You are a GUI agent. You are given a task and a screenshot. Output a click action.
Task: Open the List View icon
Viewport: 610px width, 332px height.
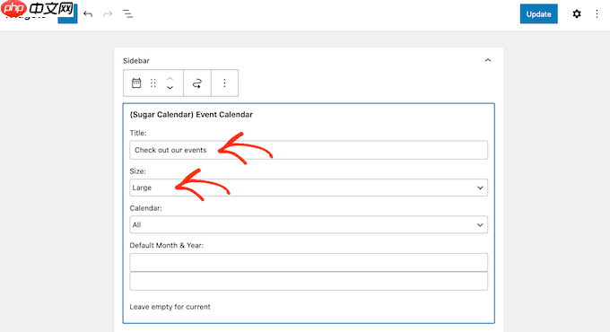(128, 14)
